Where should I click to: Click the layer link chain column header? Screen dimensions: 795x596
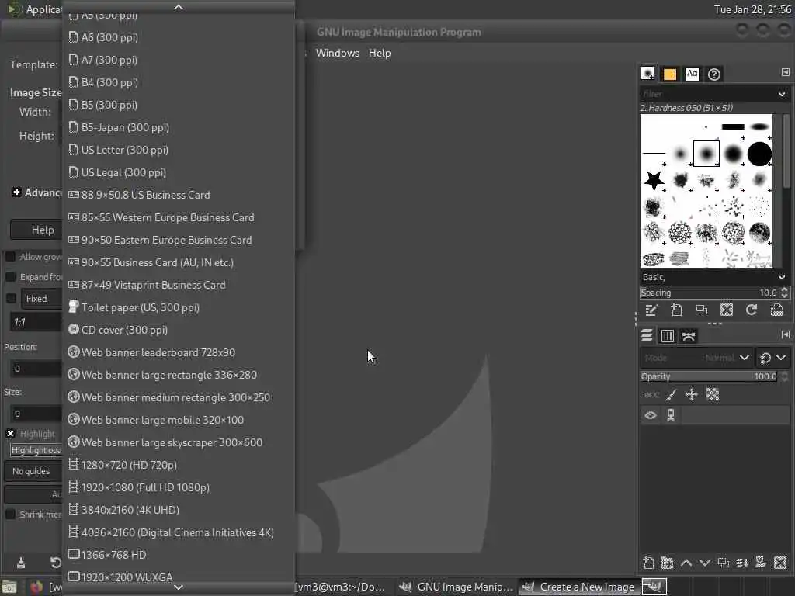tap(671, 416)
